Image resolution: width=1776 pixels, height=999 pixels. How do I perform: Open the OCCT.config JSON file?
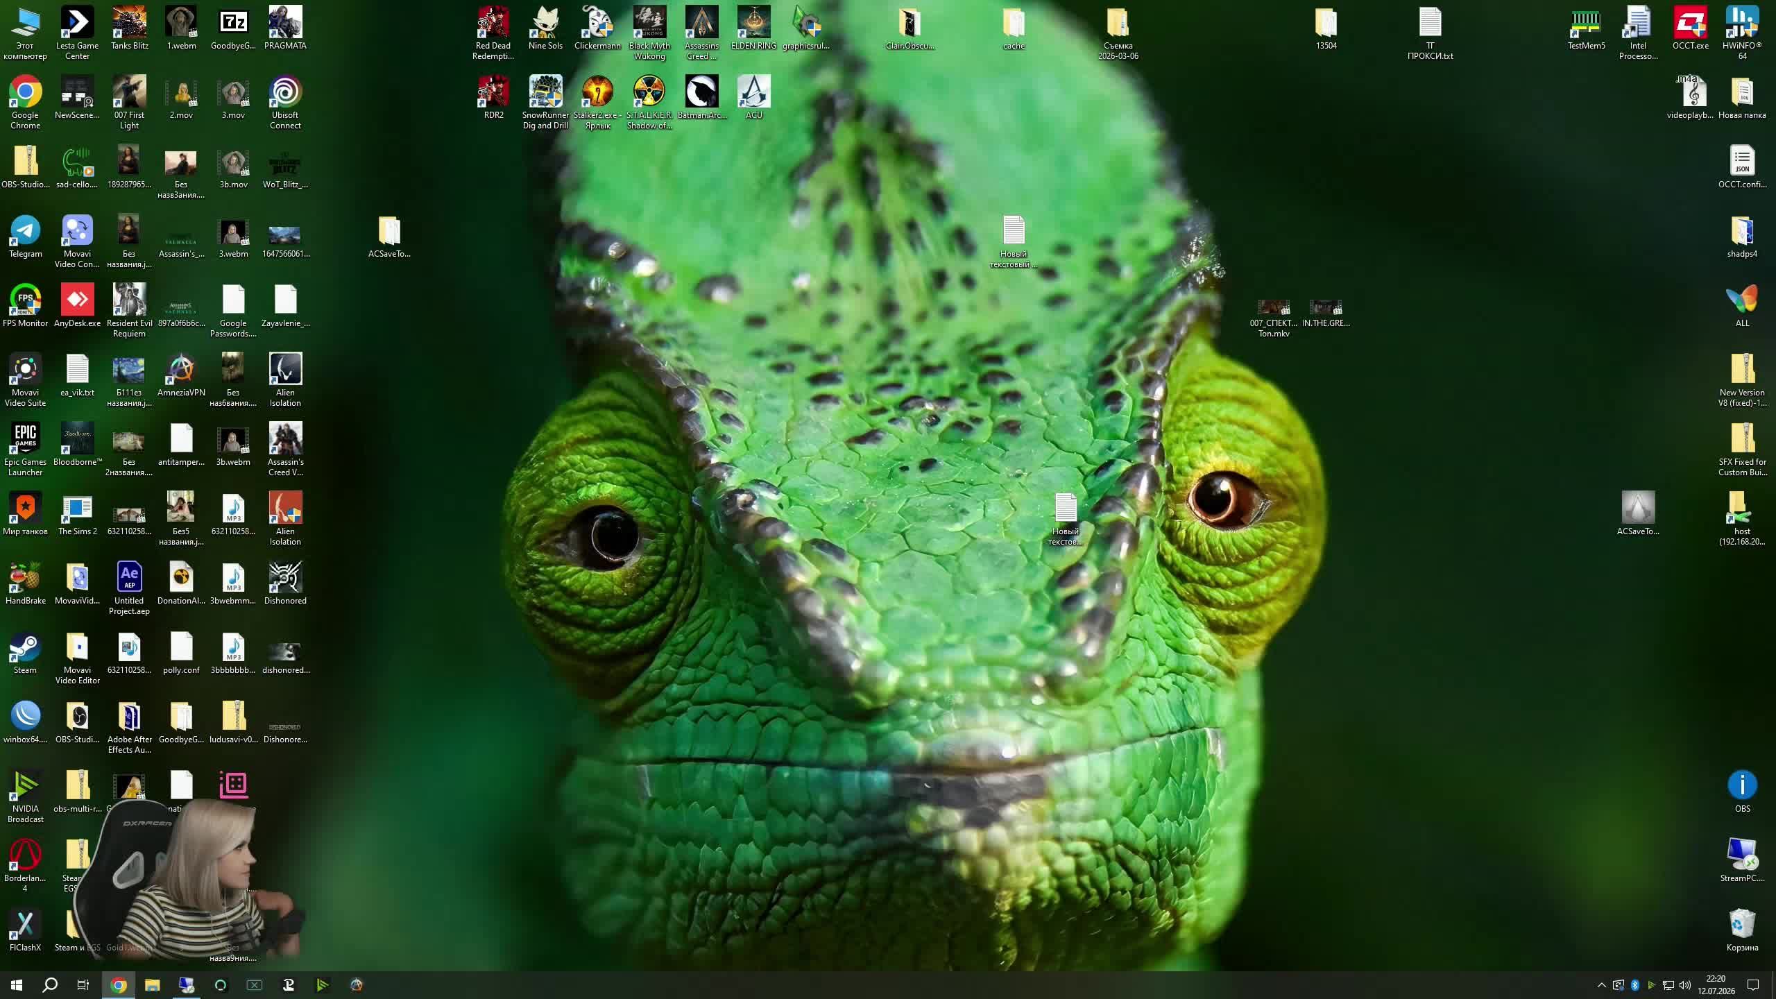coord(1742,166)
